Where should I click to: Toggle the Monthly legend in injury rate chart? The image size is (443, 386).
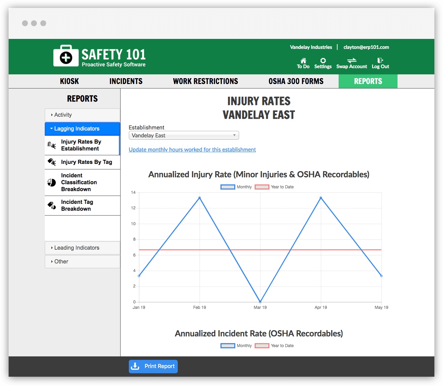[228, 187]
